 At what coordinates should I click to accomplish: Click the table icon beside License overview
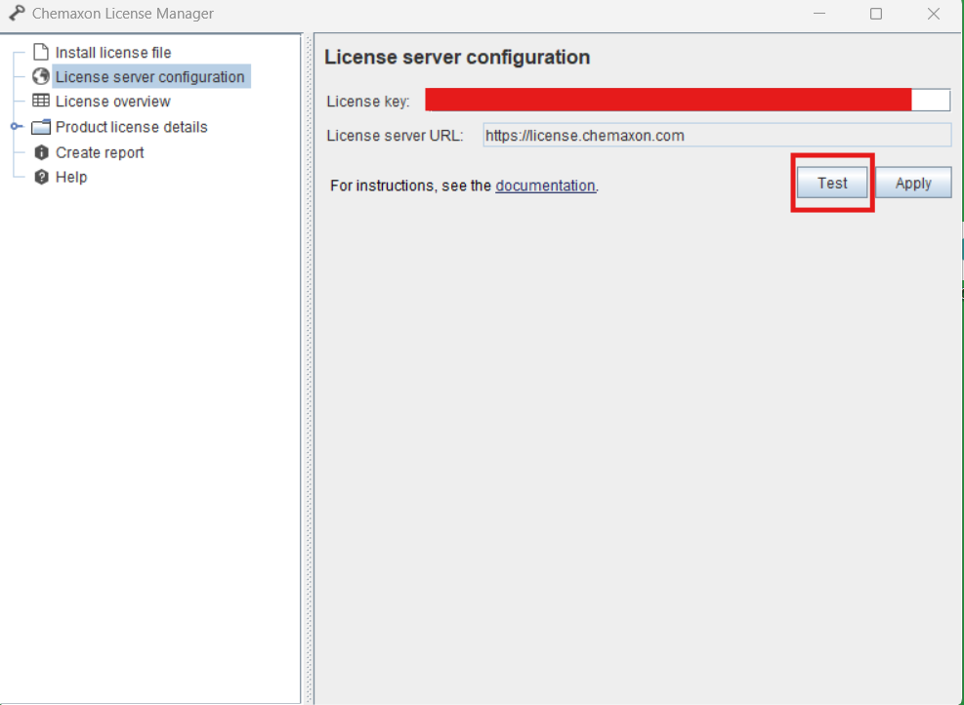[x=41, y=101]
